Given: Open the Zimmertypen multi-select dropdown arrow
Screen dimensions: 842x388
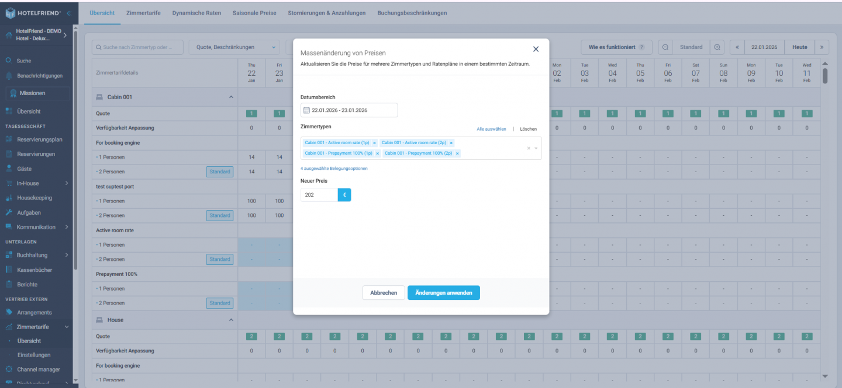Looking at the screenshot, I should tap(536, 148).
